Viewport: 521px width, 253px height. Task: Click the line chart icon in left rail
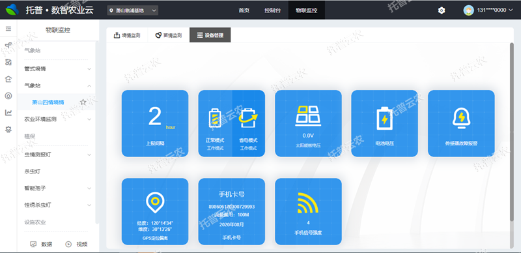8,113
